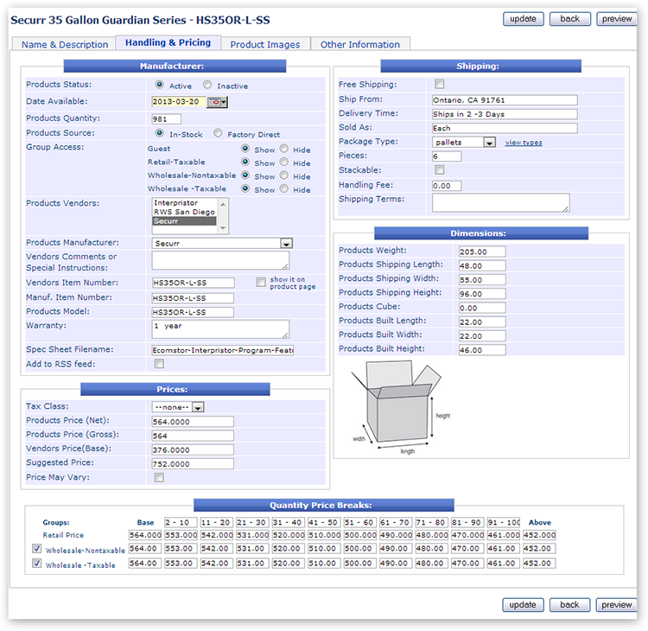Uncheck Wholesale-Nontaxable price break group

pos(37,549)
